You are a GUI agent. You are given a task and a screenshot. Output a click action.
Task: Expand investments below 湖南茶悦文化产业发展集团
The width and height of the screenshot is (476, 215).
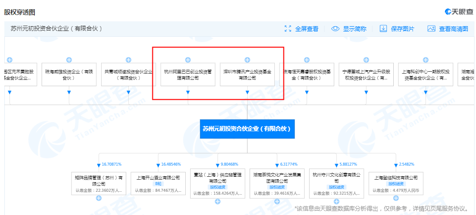coord(277,201)
